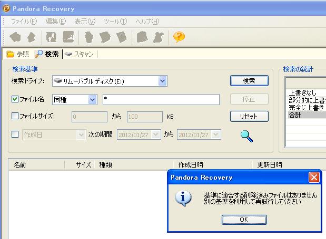
Task: Click the grayed book-shaped toolbar icon
Action: tap(142, 37)
